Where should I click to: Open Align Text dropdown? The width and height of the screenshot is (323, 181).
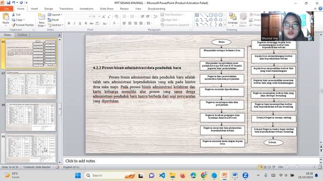pos(170,20)
